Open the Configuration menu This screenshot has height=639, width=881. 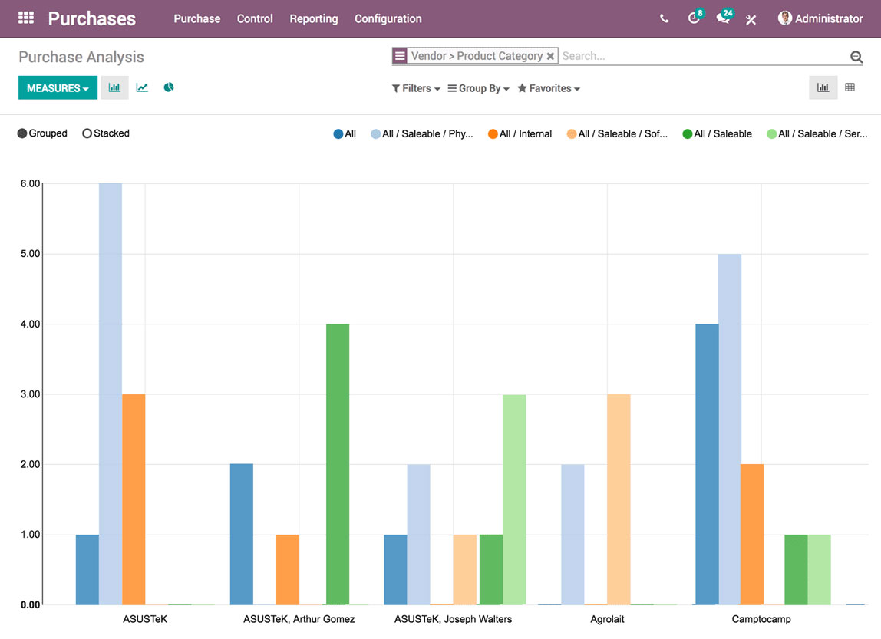pos(388,18)
